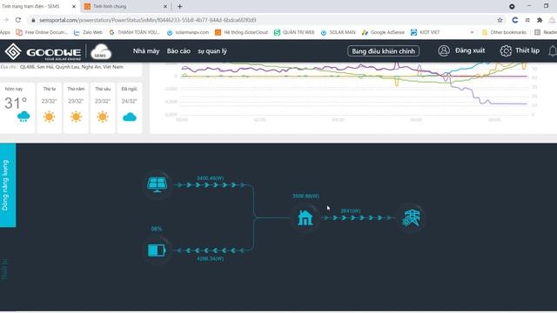Open SOLAR MAN bookmark

(338, 32)
